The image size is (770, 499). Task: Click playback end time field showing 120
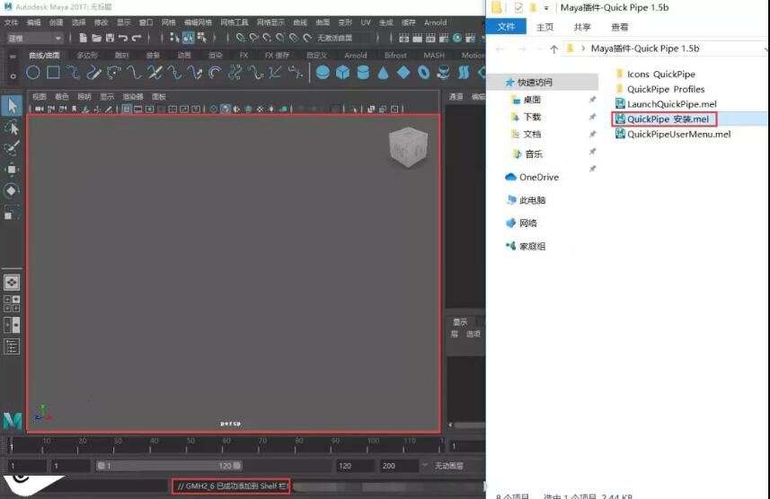click(354, 466)
